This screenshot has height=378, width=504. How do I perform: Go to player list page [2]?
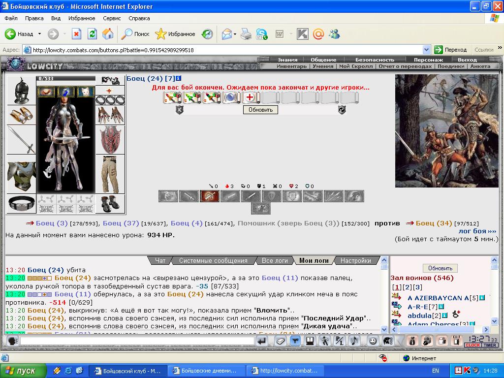pos(407,287)
